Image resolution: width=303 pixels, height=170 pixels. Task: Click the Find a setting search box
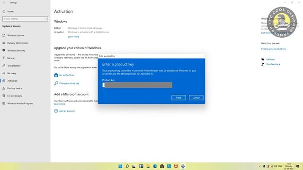point(25,19)
